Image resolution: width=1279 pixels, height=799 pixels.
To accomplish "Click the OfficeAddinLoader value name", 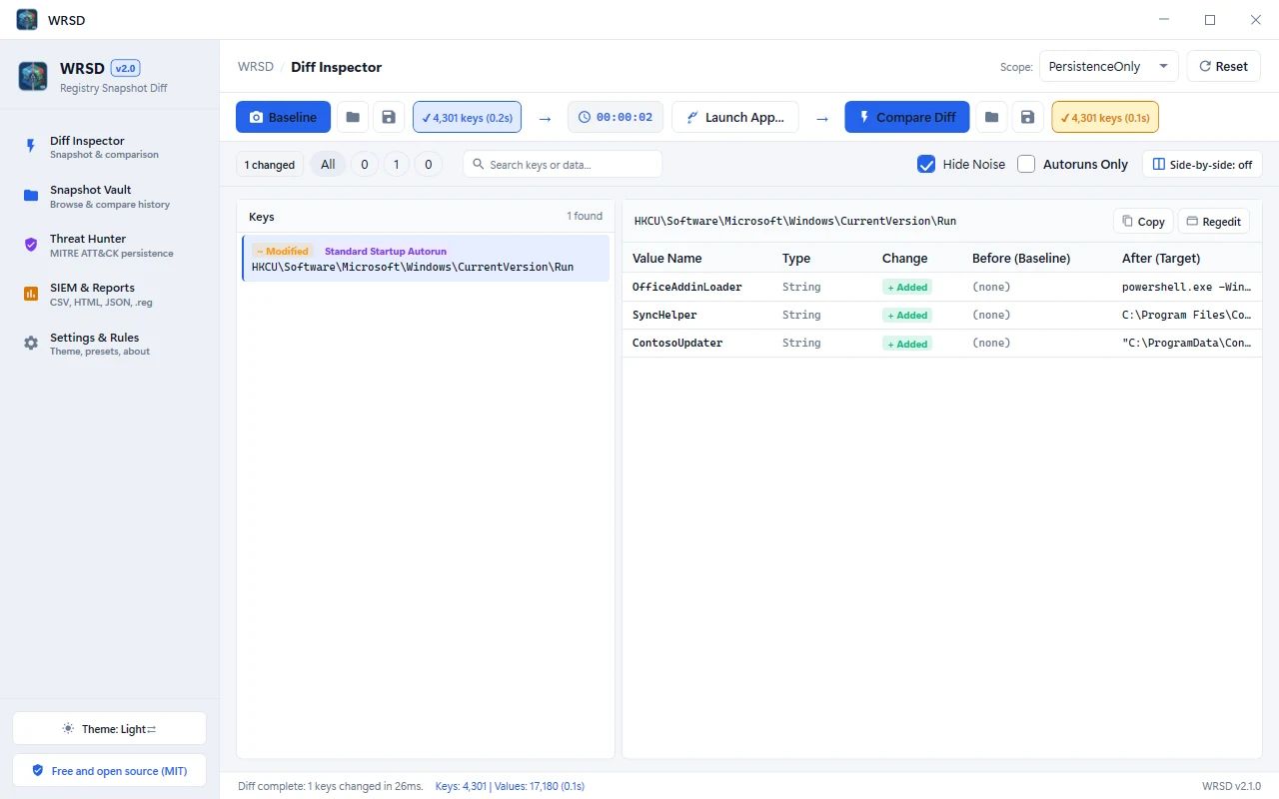I will 687,287.
